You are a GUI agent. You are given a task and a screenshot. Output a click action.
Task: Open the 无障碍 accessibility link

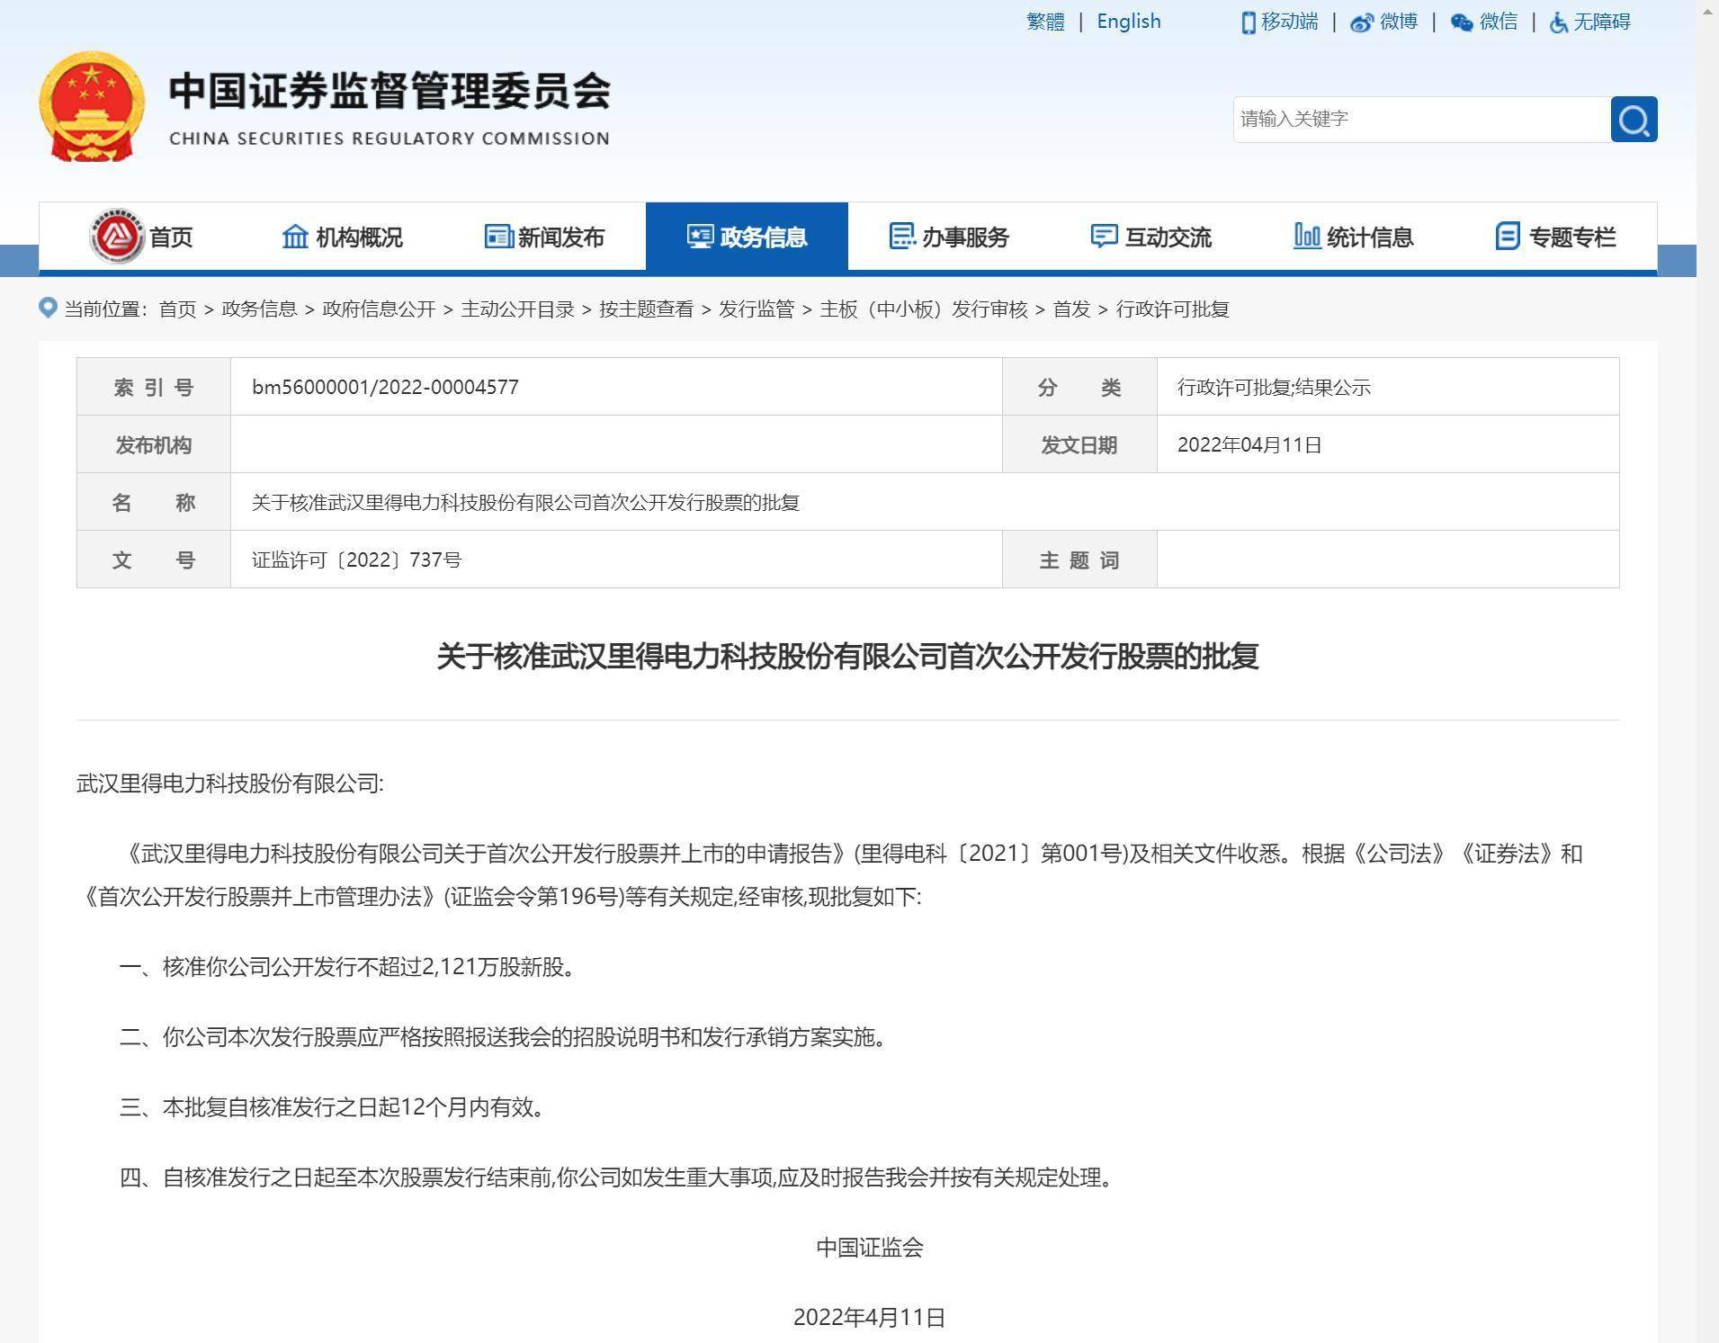(x=1602, y=22)
